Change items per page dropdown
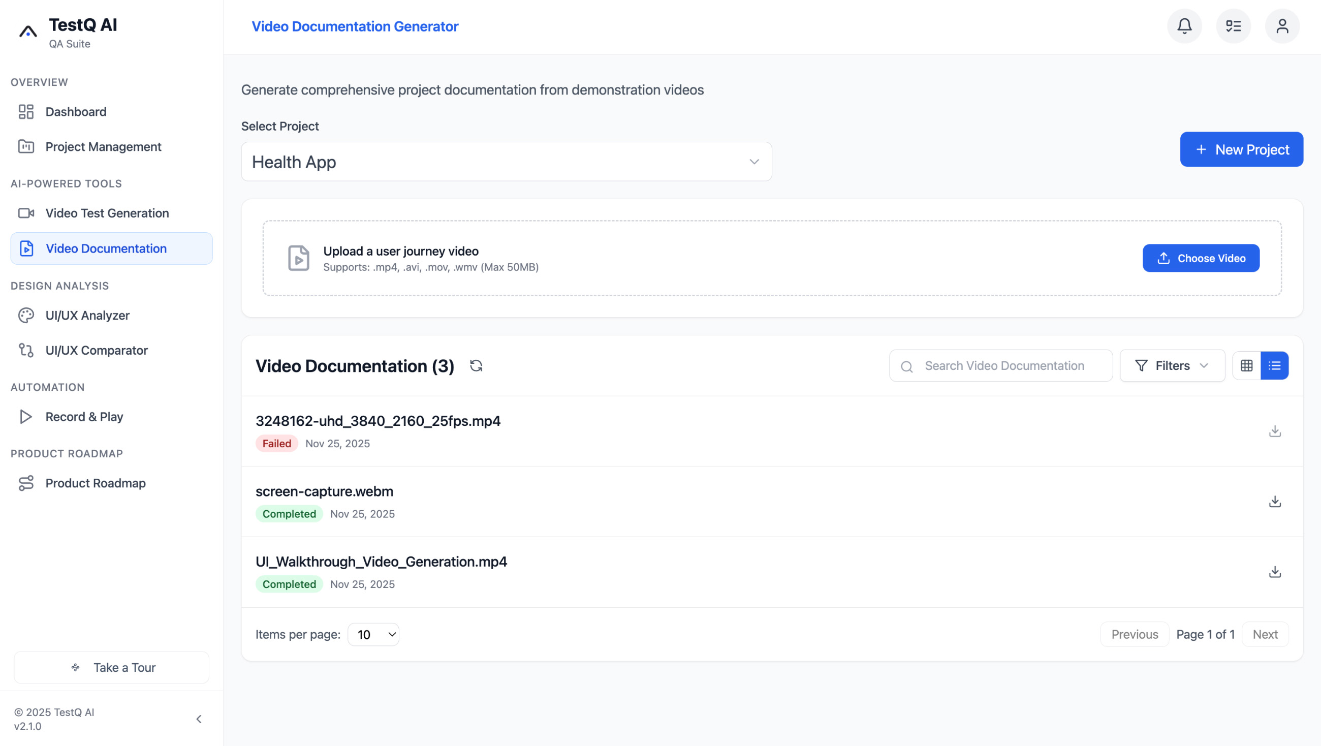 (x=373, y=634)
